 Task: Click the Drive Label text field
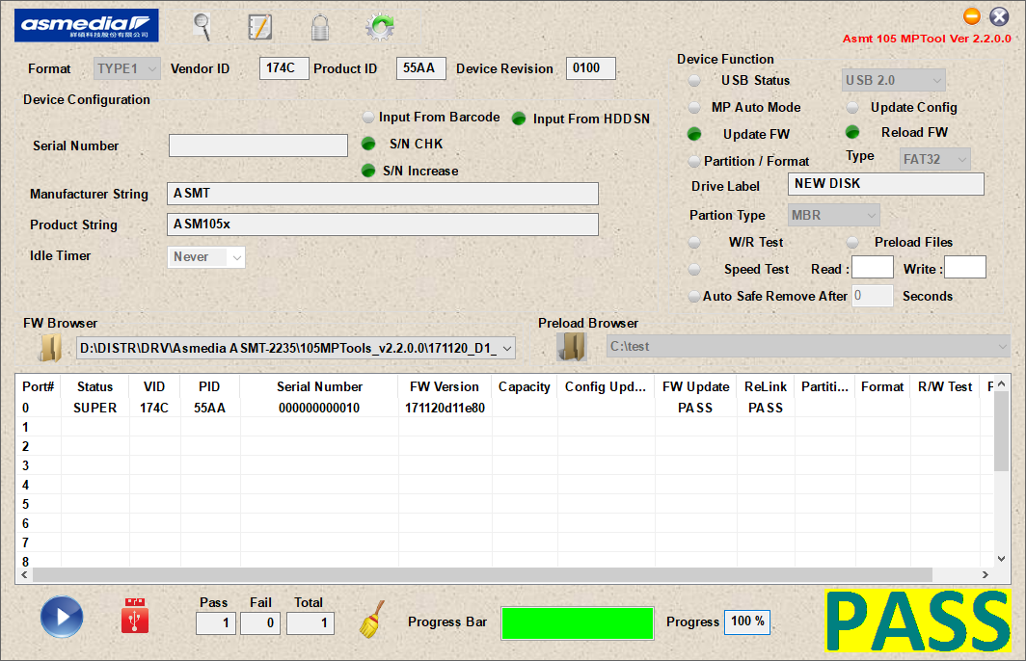pos(886,184)
